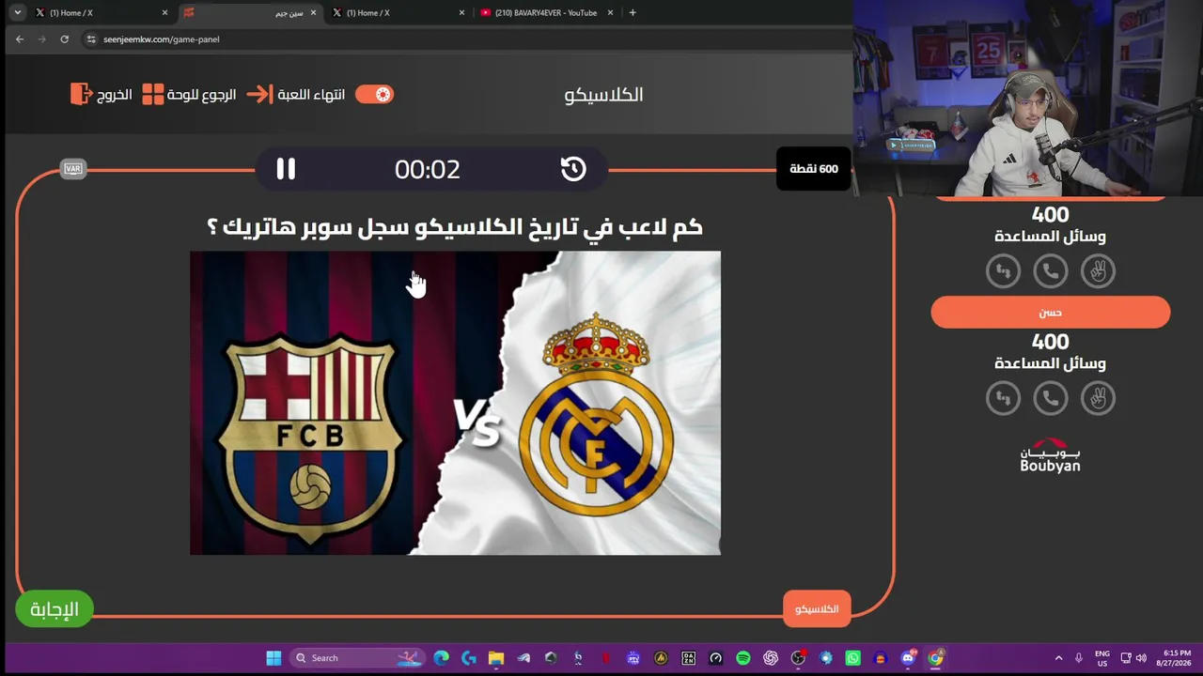Show hidden system tray icons

point(1058,657)
